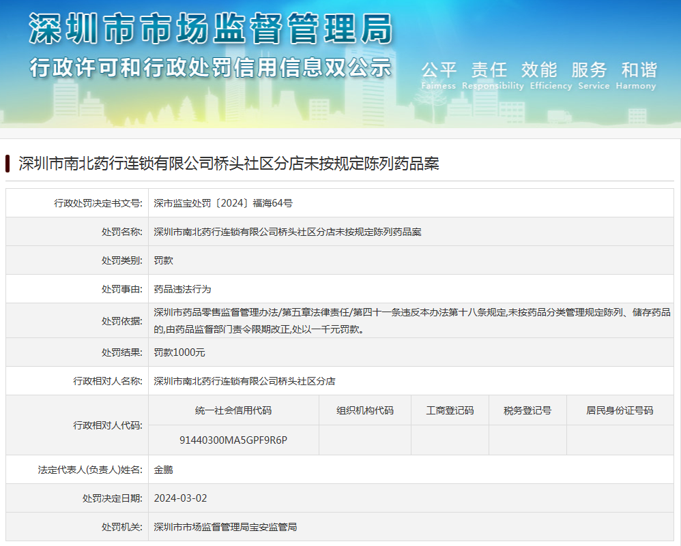Click the 处罚事由 label
Image resolution: width=681 pixels, height=546 pixels.
121,289
